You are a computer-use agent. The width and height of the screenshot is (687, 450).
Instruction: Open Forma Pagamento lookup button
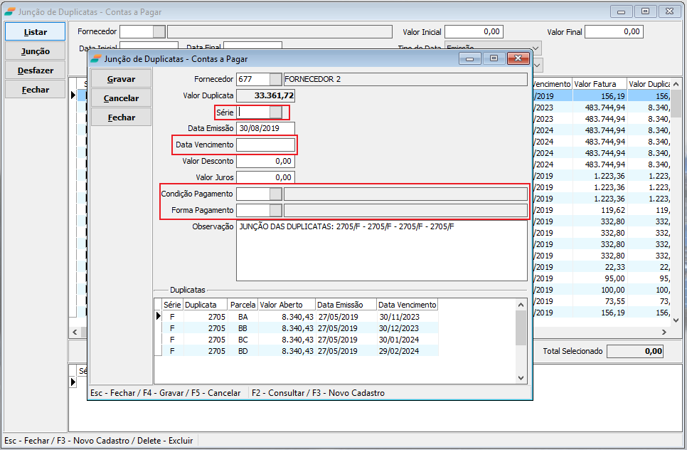pyautogui.click(x=276, y=210)
